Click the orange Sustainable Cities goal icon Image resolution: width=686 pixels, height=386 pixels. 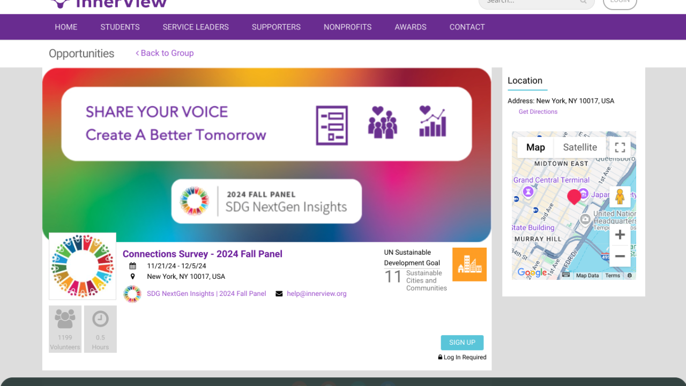tap(469, 264)
